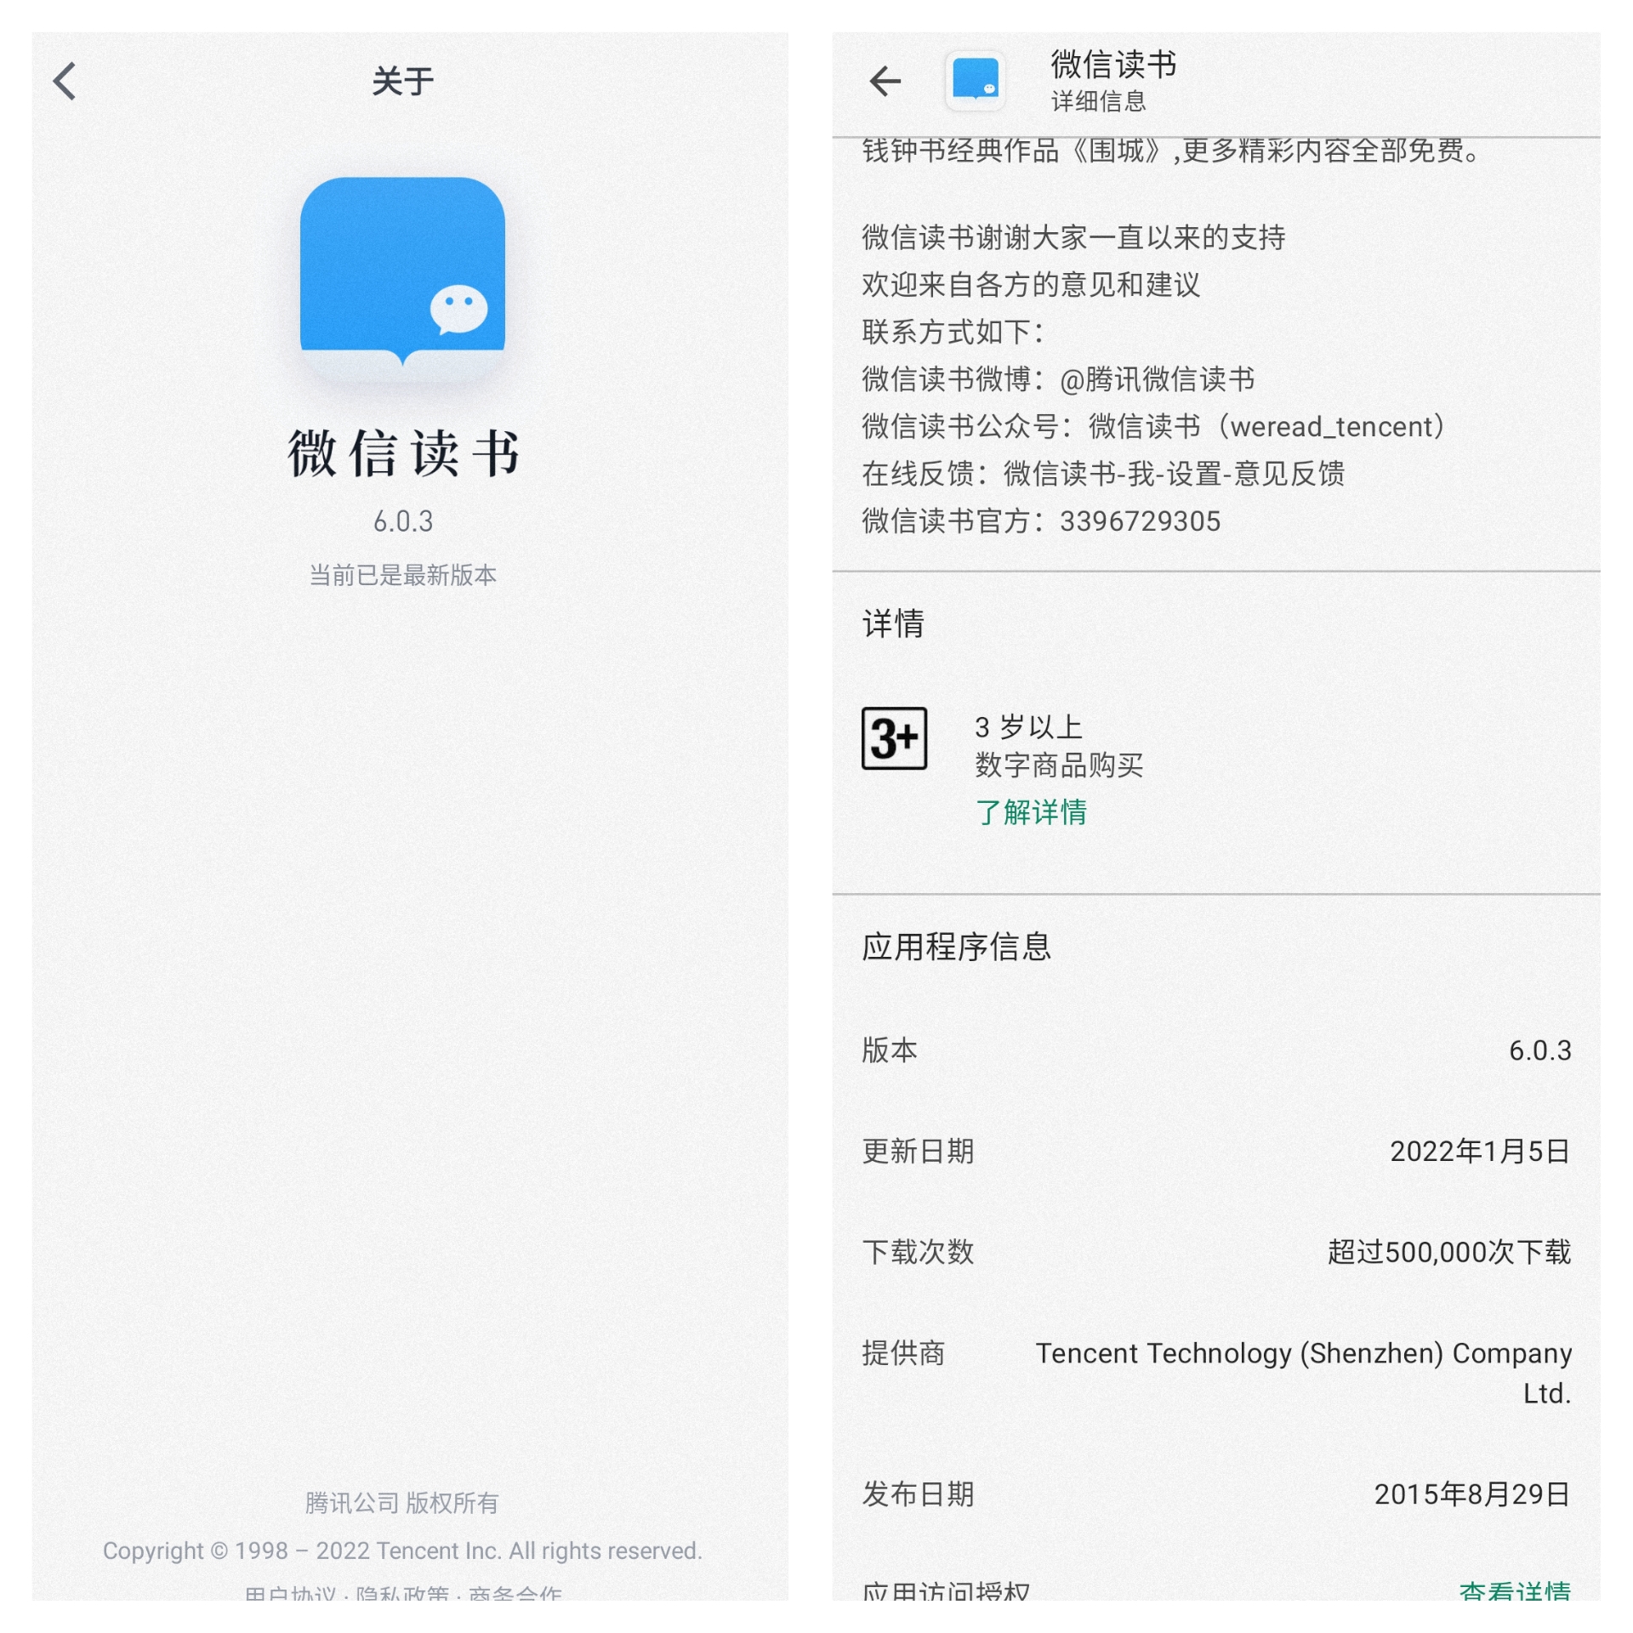
Task: Tap the 3+ age rating badge
Action: pos(894,737)
